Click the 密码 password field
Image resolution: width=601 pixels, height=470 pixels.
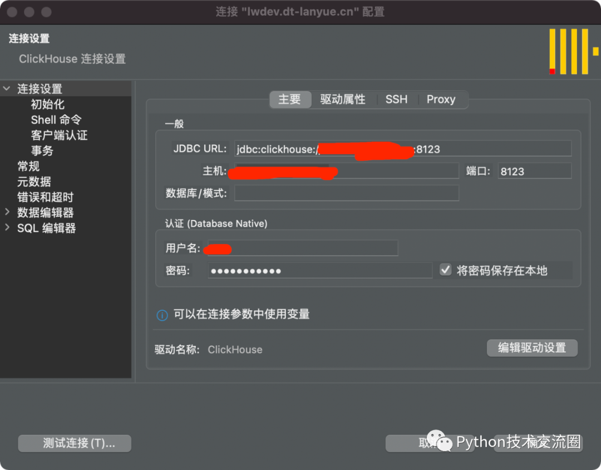click(x=320, y=271)
